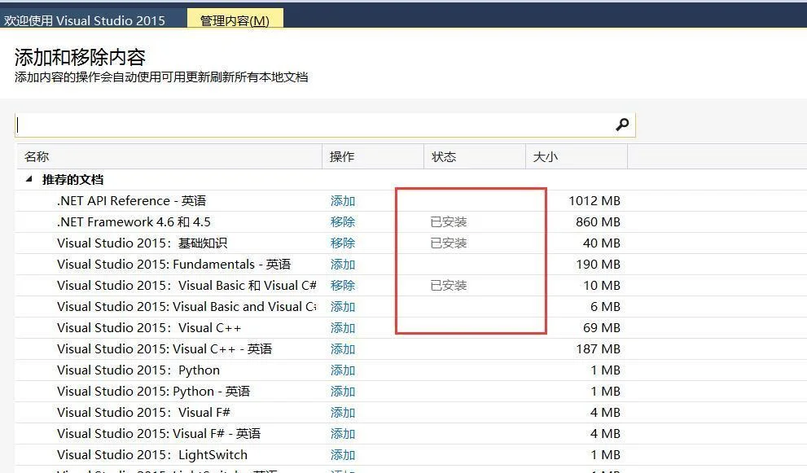
Task: Switch to 欢迎使用 Visual Studio 2015 tab
Action: pyautogui.click(x=85, y=20)
